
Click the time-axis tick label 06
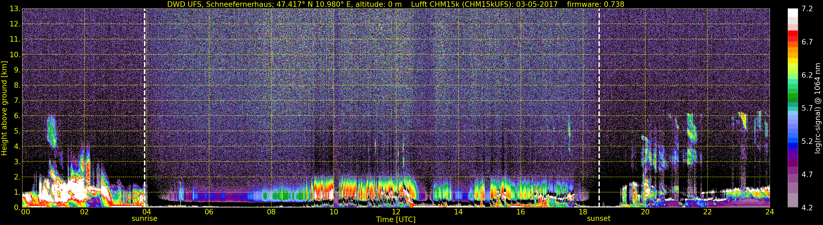pyautogui.click(x=209, y=212)
